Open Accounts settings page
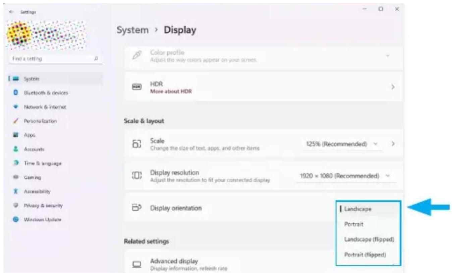Image resolution: width=452 pixels, height=273 pixels. pyautogui.click(x=34, y=149)
